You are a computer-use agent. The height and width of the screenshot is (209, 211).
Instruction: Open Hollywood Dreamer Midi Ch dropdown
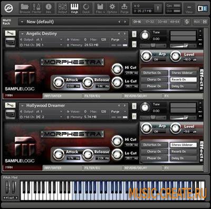click(61, 117)
